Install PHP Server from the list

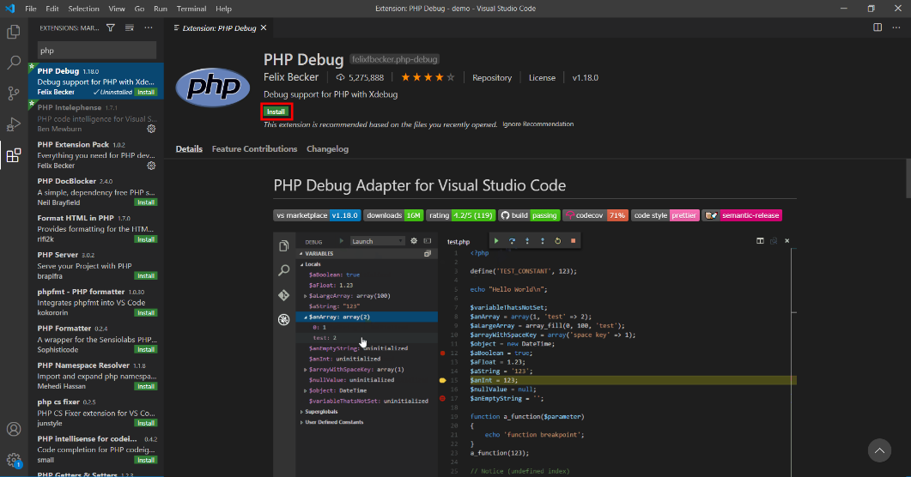point(146,275)
